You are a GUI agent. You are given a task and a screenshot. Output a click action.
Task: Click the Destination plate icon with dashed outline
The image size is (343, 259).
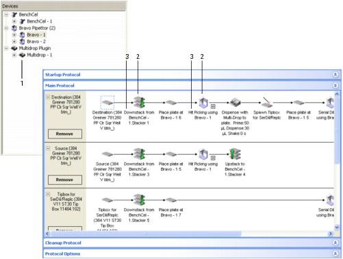[x=107, y=103]
